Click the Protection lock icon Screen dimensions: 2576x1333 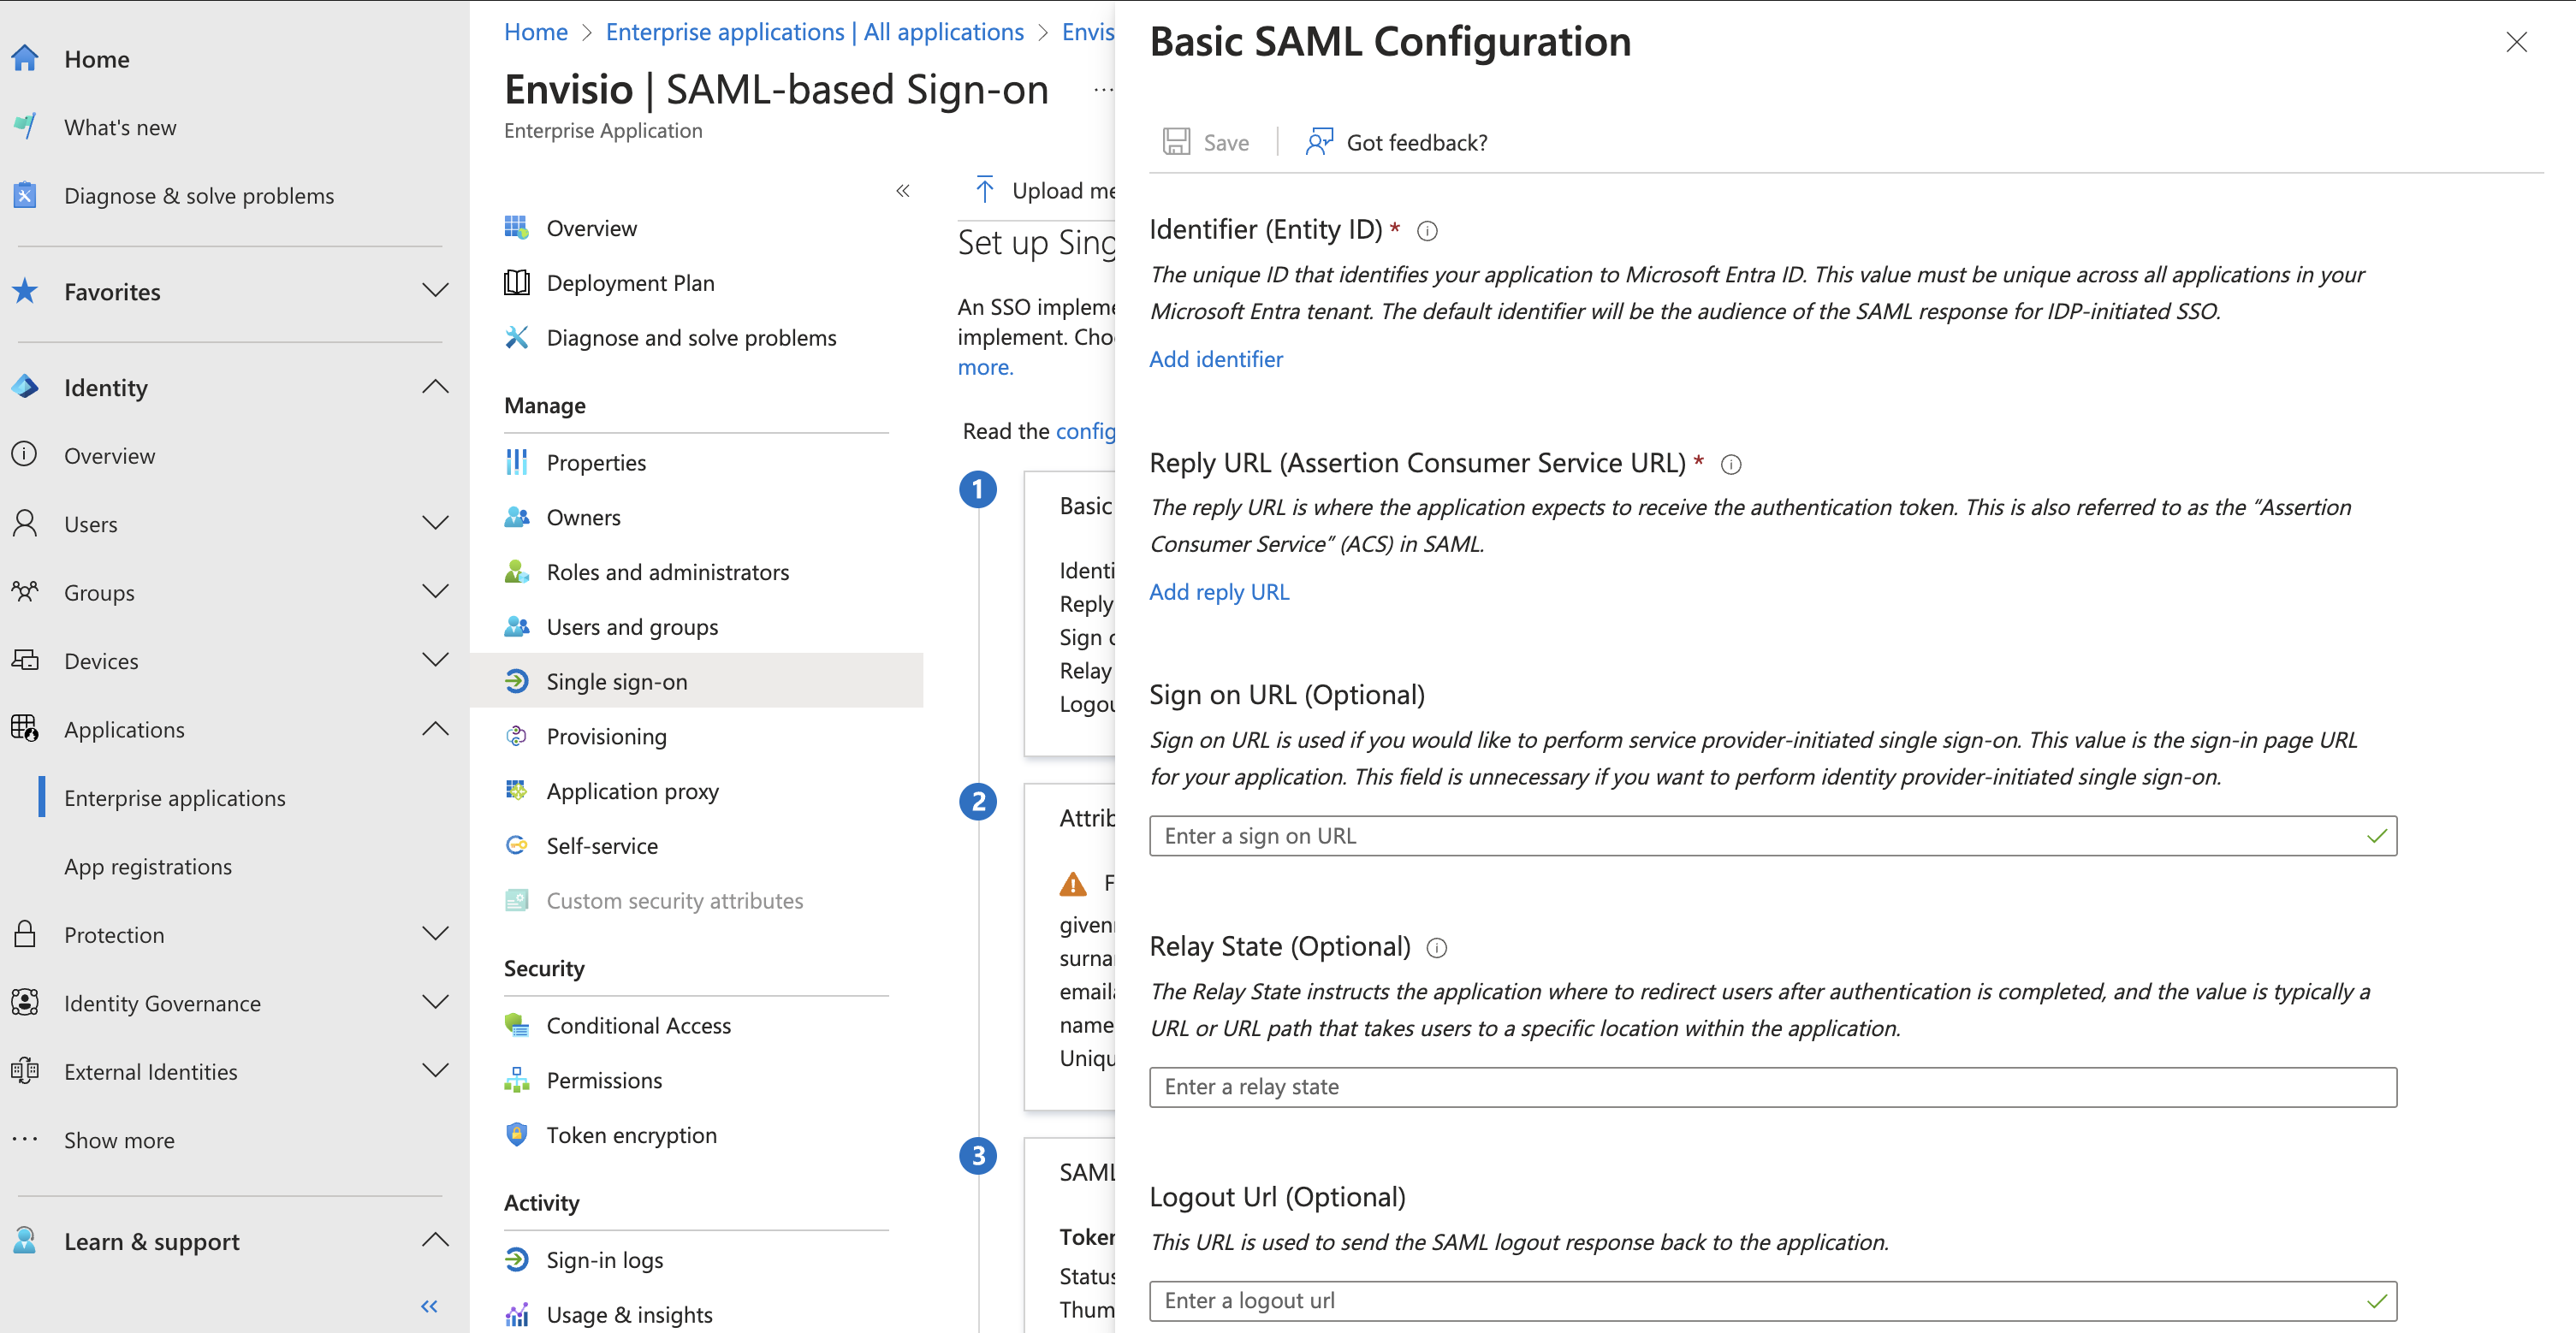pos(25,934)
